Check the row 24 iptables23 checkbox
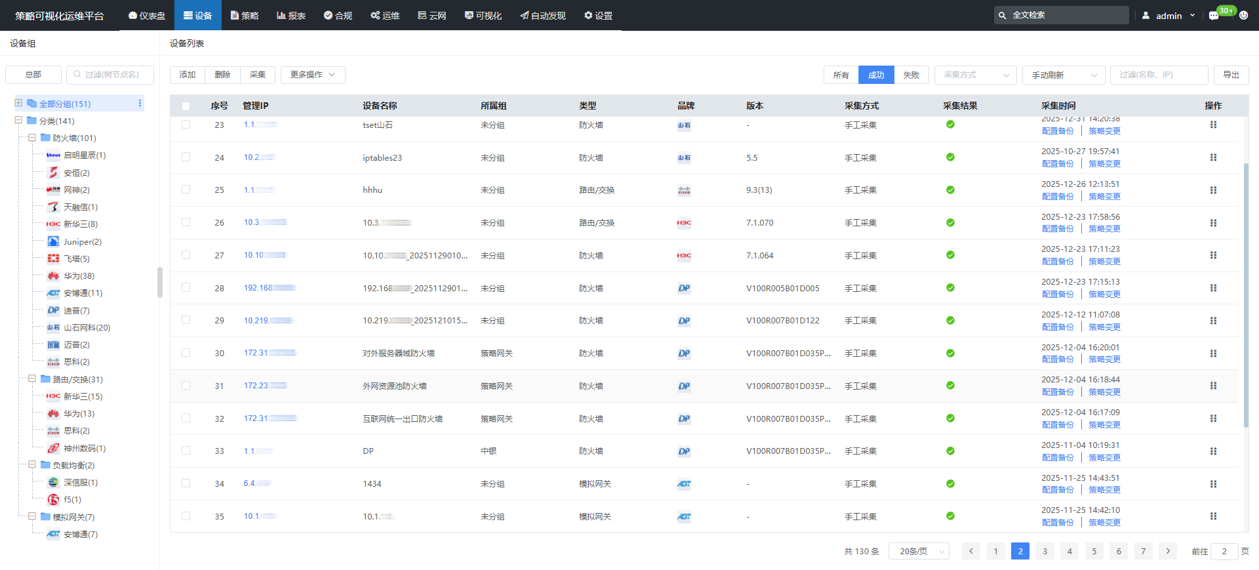 [x=186, y=157]
